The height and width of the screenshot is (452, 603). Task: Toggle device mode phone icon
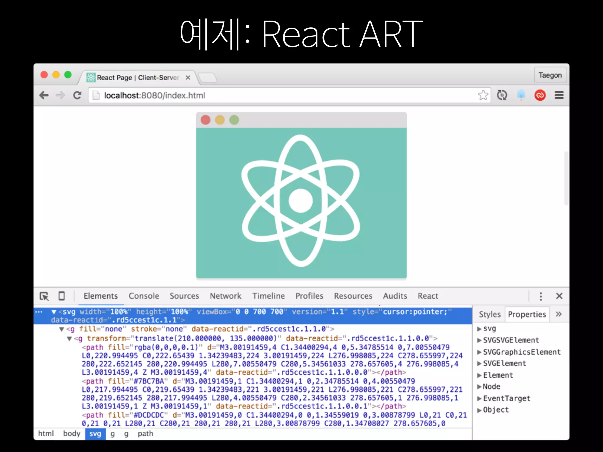(62, 296)
